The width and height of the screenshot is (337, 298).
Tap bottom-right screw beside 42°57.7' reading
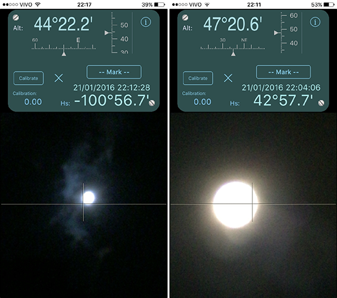click(x=321, y=103)
